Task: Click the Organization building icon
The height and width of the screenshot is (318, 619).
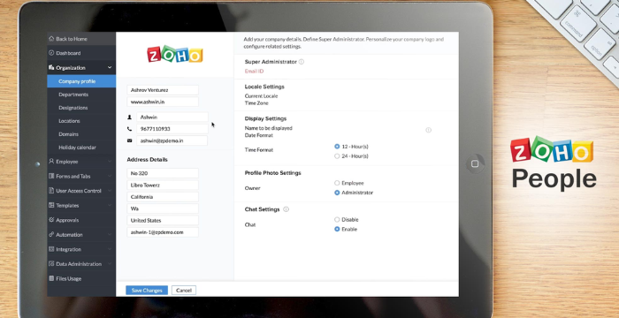Action: [x=51, y=67]
